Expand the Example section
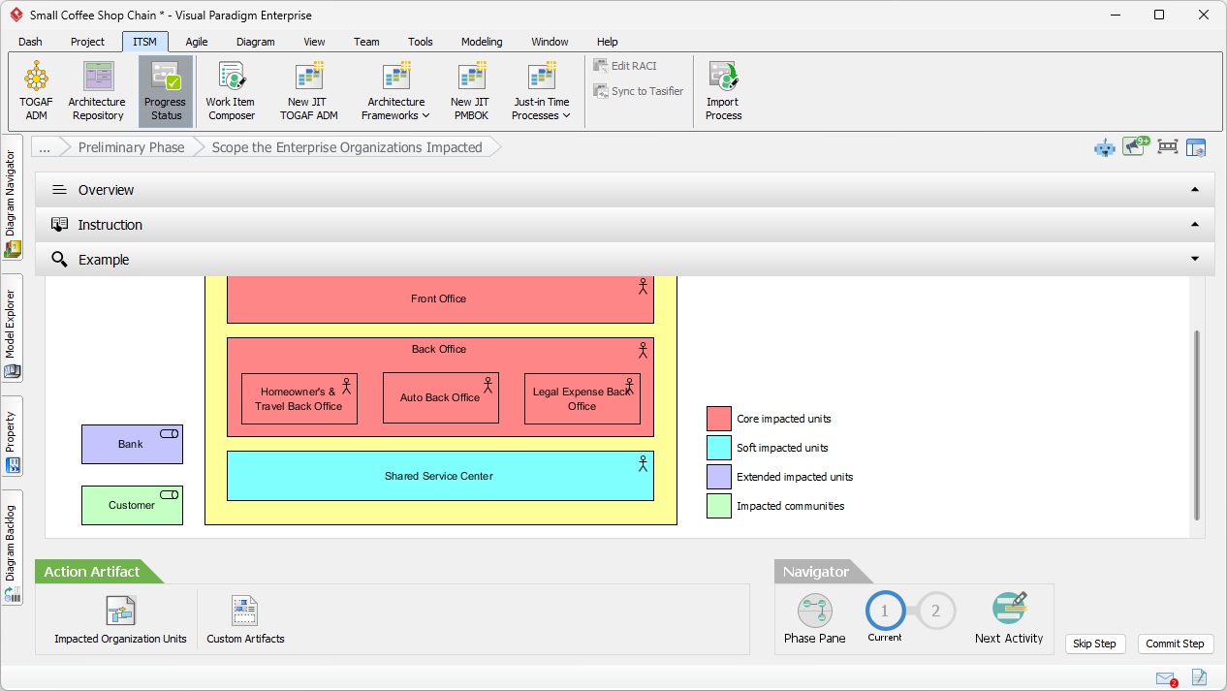The height and width of the screenshot is (691, 1227). click(1195, 259)
